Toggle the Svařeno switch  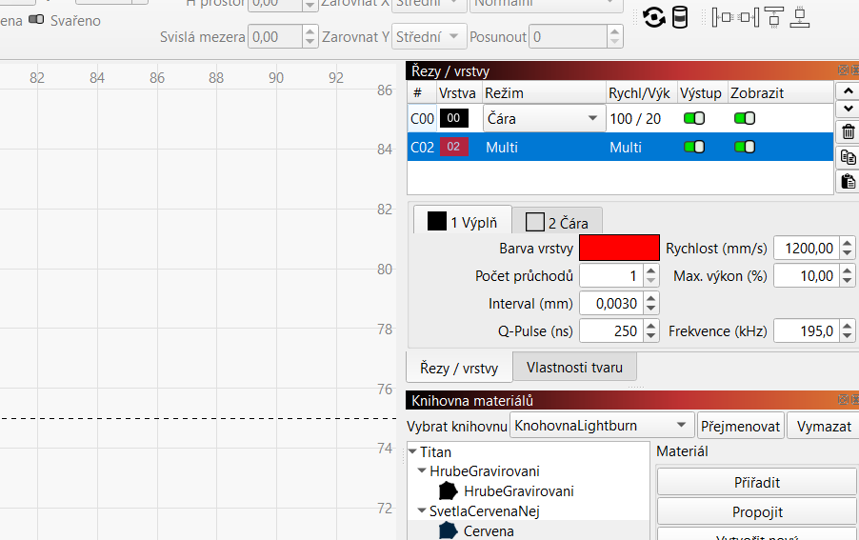pyautogui.click(x=36, y=20)
